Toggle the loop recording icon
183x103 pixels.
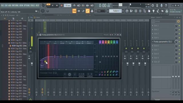pyautogui.click(x=92, y=5)
